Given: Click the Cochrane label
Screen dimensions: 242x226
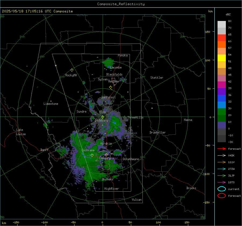Looking at the screenshot, I should 88,150.
